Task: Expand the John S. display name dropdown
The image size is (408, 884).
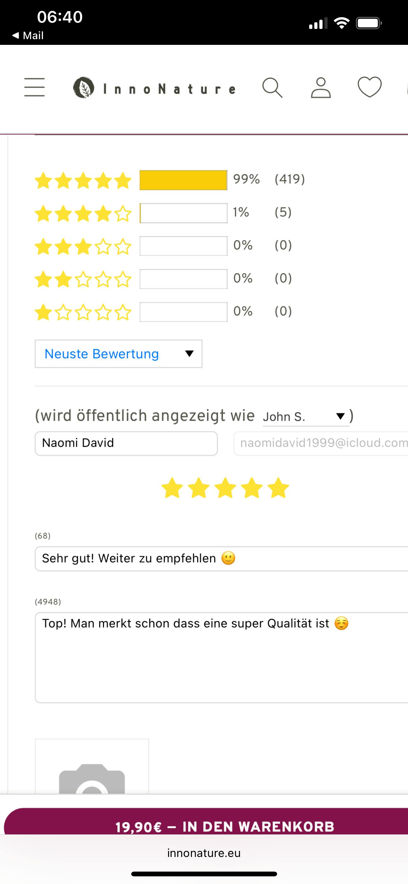Action: pos(306,417)
